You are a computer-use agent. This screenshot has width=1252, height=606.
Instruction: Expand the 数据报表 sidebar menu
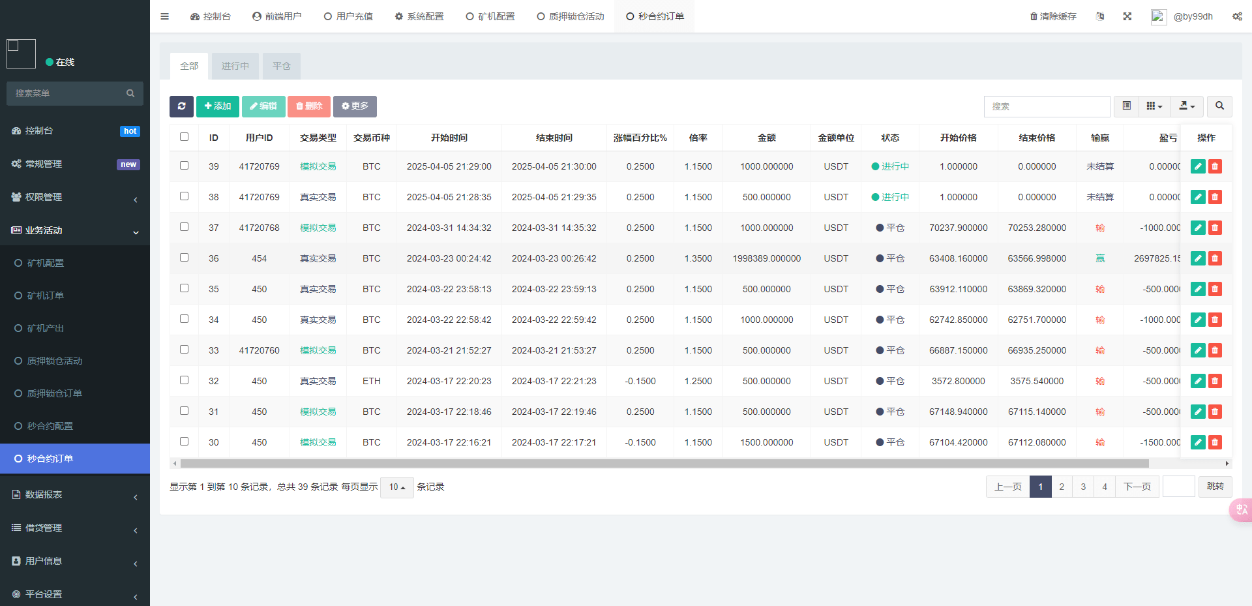point(75,494)
